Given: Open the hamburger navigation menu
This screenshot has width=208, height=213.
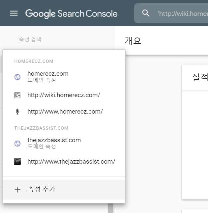Looking at the screenshot, I should [x=14, y=13].
